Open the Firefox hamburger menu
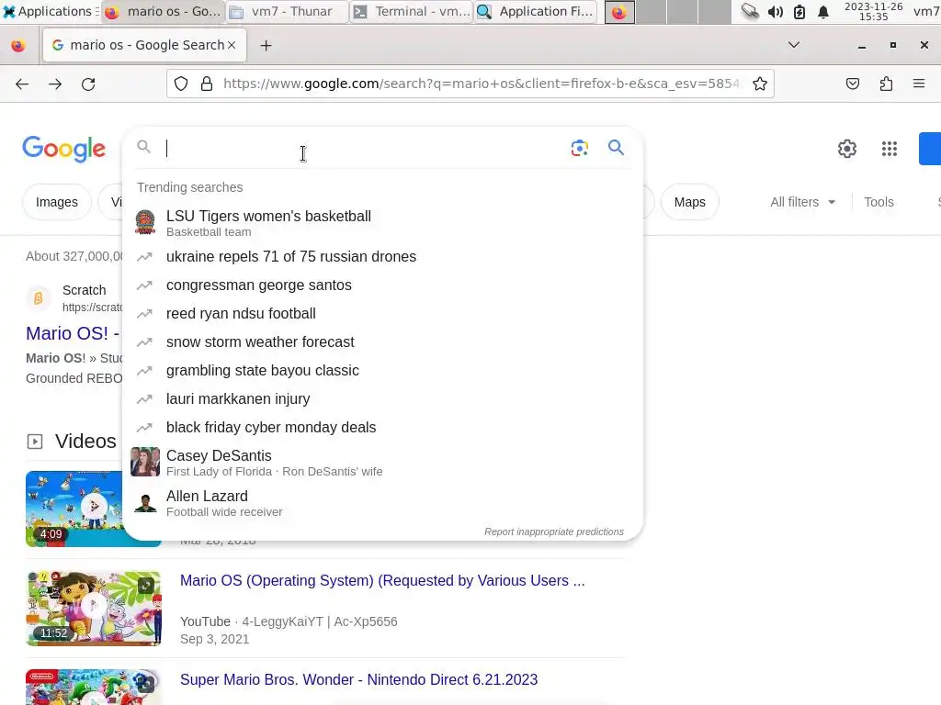This screenshot has height=705, width=941. pyautogui.click(x=919, y=84)
